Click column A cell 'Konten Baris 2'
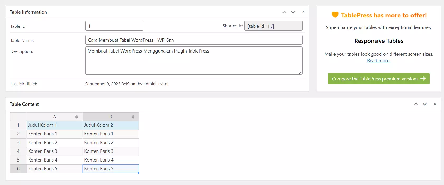This screenshot has width=444, height=185. (x=55, y=143)
